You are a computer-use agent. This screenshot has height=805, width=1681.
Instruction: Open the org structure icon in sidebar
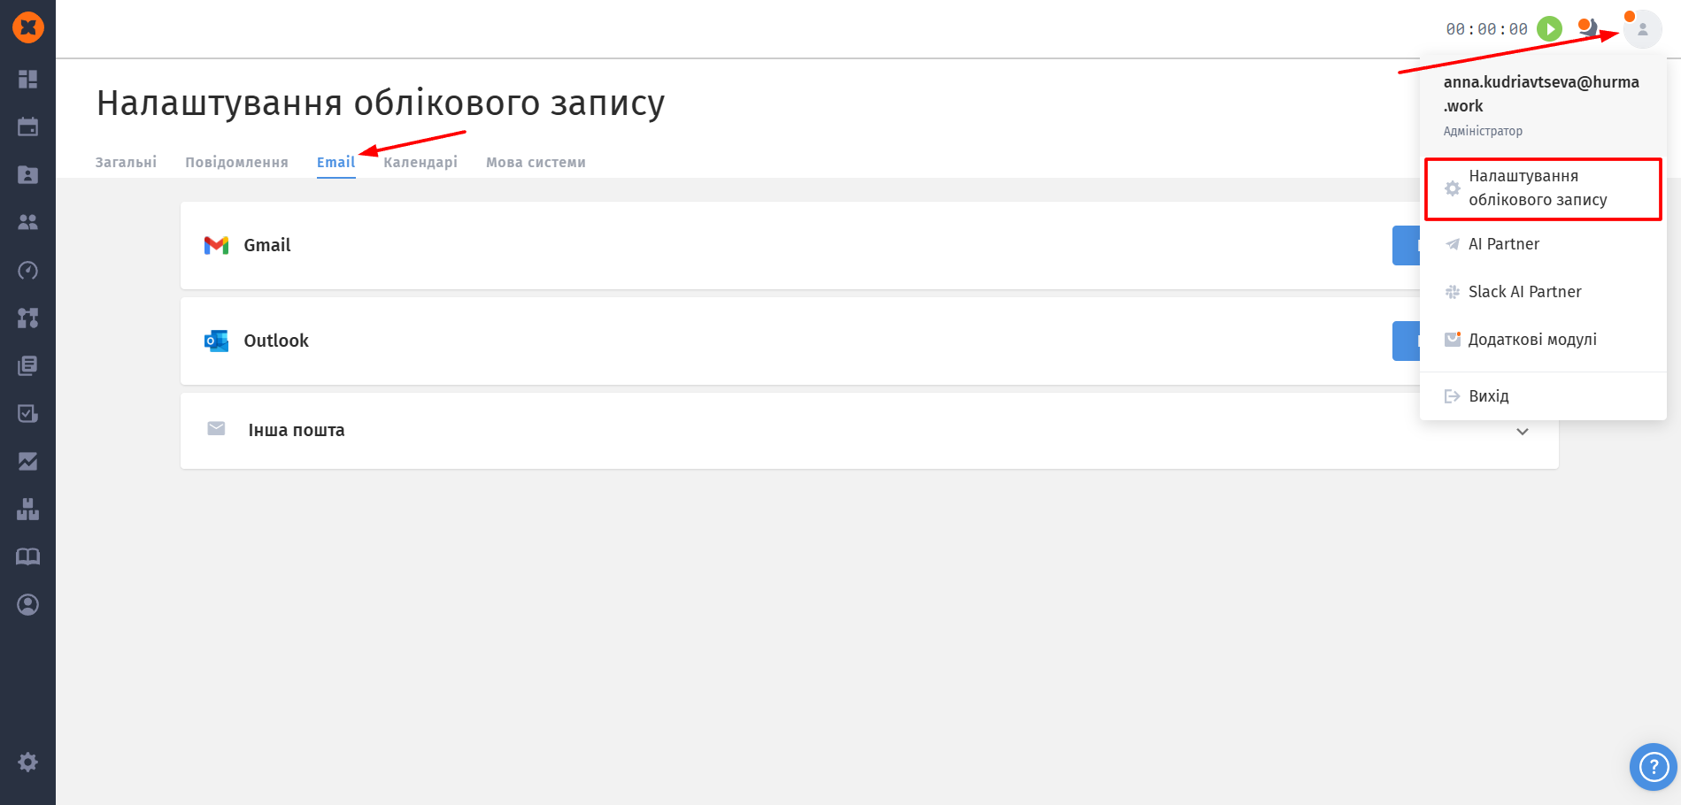(x=27, y=318)
